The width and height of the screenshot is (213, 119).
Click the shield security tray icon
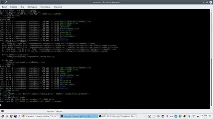coord(189,116)
